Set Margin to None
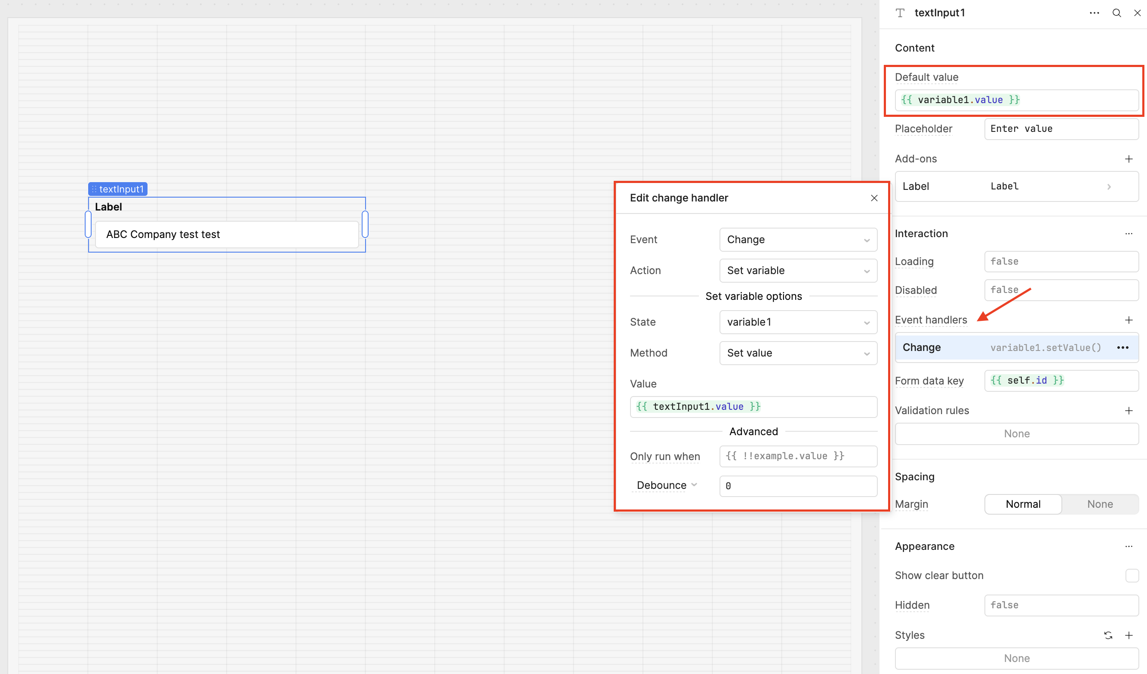This screenshot has width=1147, height=674. coord(1100,504)
